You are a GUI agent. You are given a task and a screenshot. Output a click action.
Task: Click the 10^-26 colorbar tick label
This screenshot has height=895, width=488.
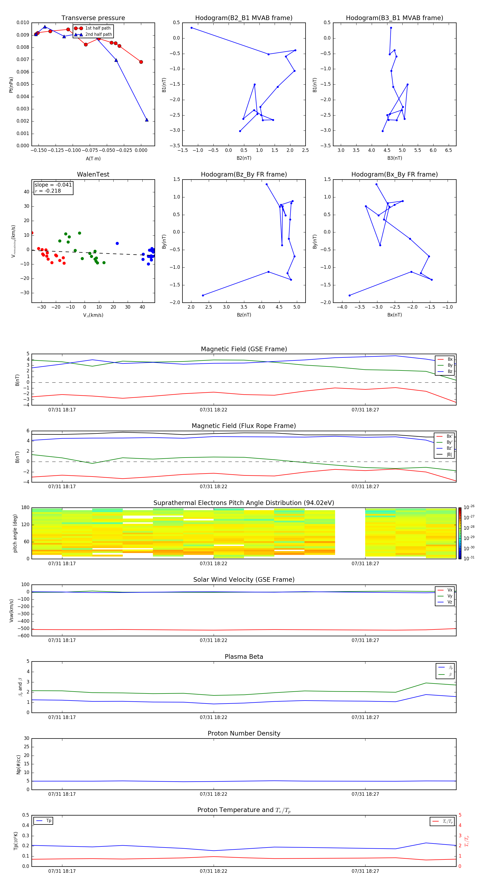(x=469, y=507)
